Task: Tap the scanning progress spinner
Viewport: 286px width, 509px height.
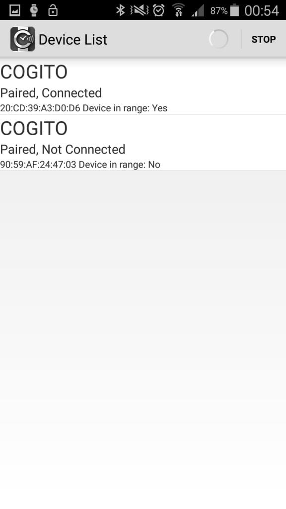Action: [x=218, y=39]
